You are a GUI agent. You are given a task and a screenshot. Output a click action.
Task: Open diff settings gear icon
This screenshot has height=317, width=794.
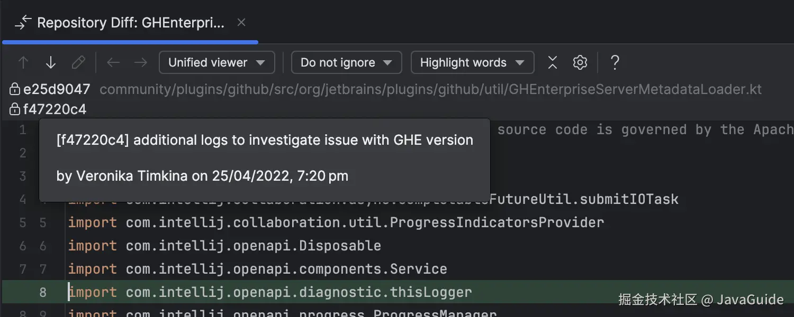click(x=580, y=63)
